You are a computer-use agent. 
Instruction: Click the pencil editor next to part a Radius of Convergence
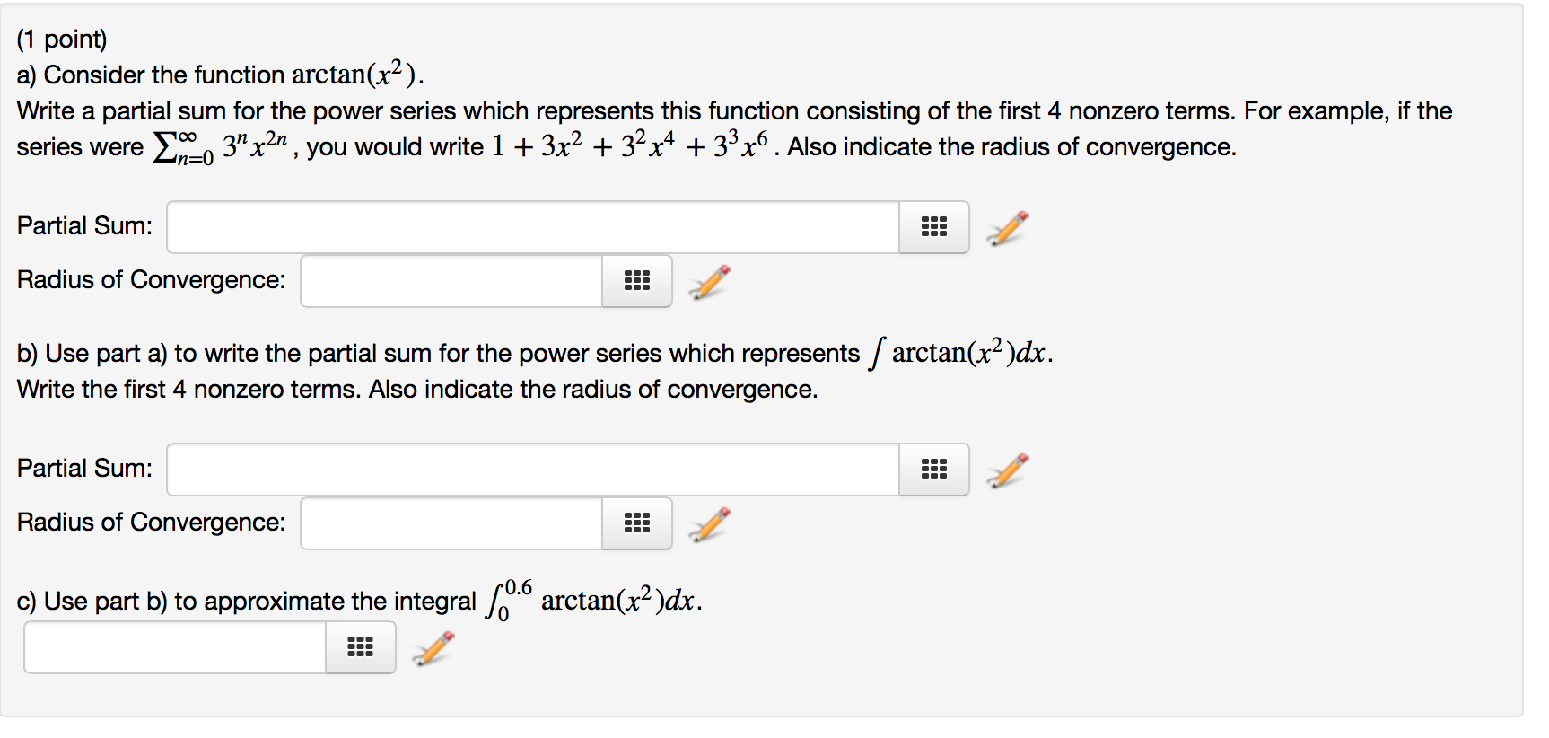pos(708,281)
